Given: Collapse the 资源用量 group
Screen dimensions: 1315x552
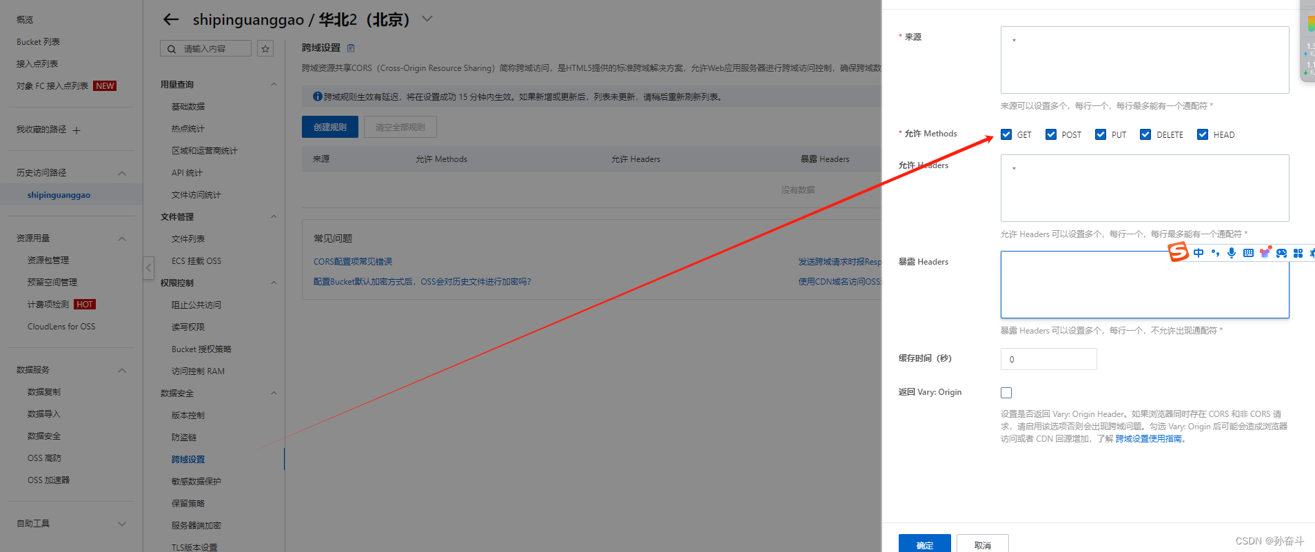Looking at the screenshot, I should 122,238.
